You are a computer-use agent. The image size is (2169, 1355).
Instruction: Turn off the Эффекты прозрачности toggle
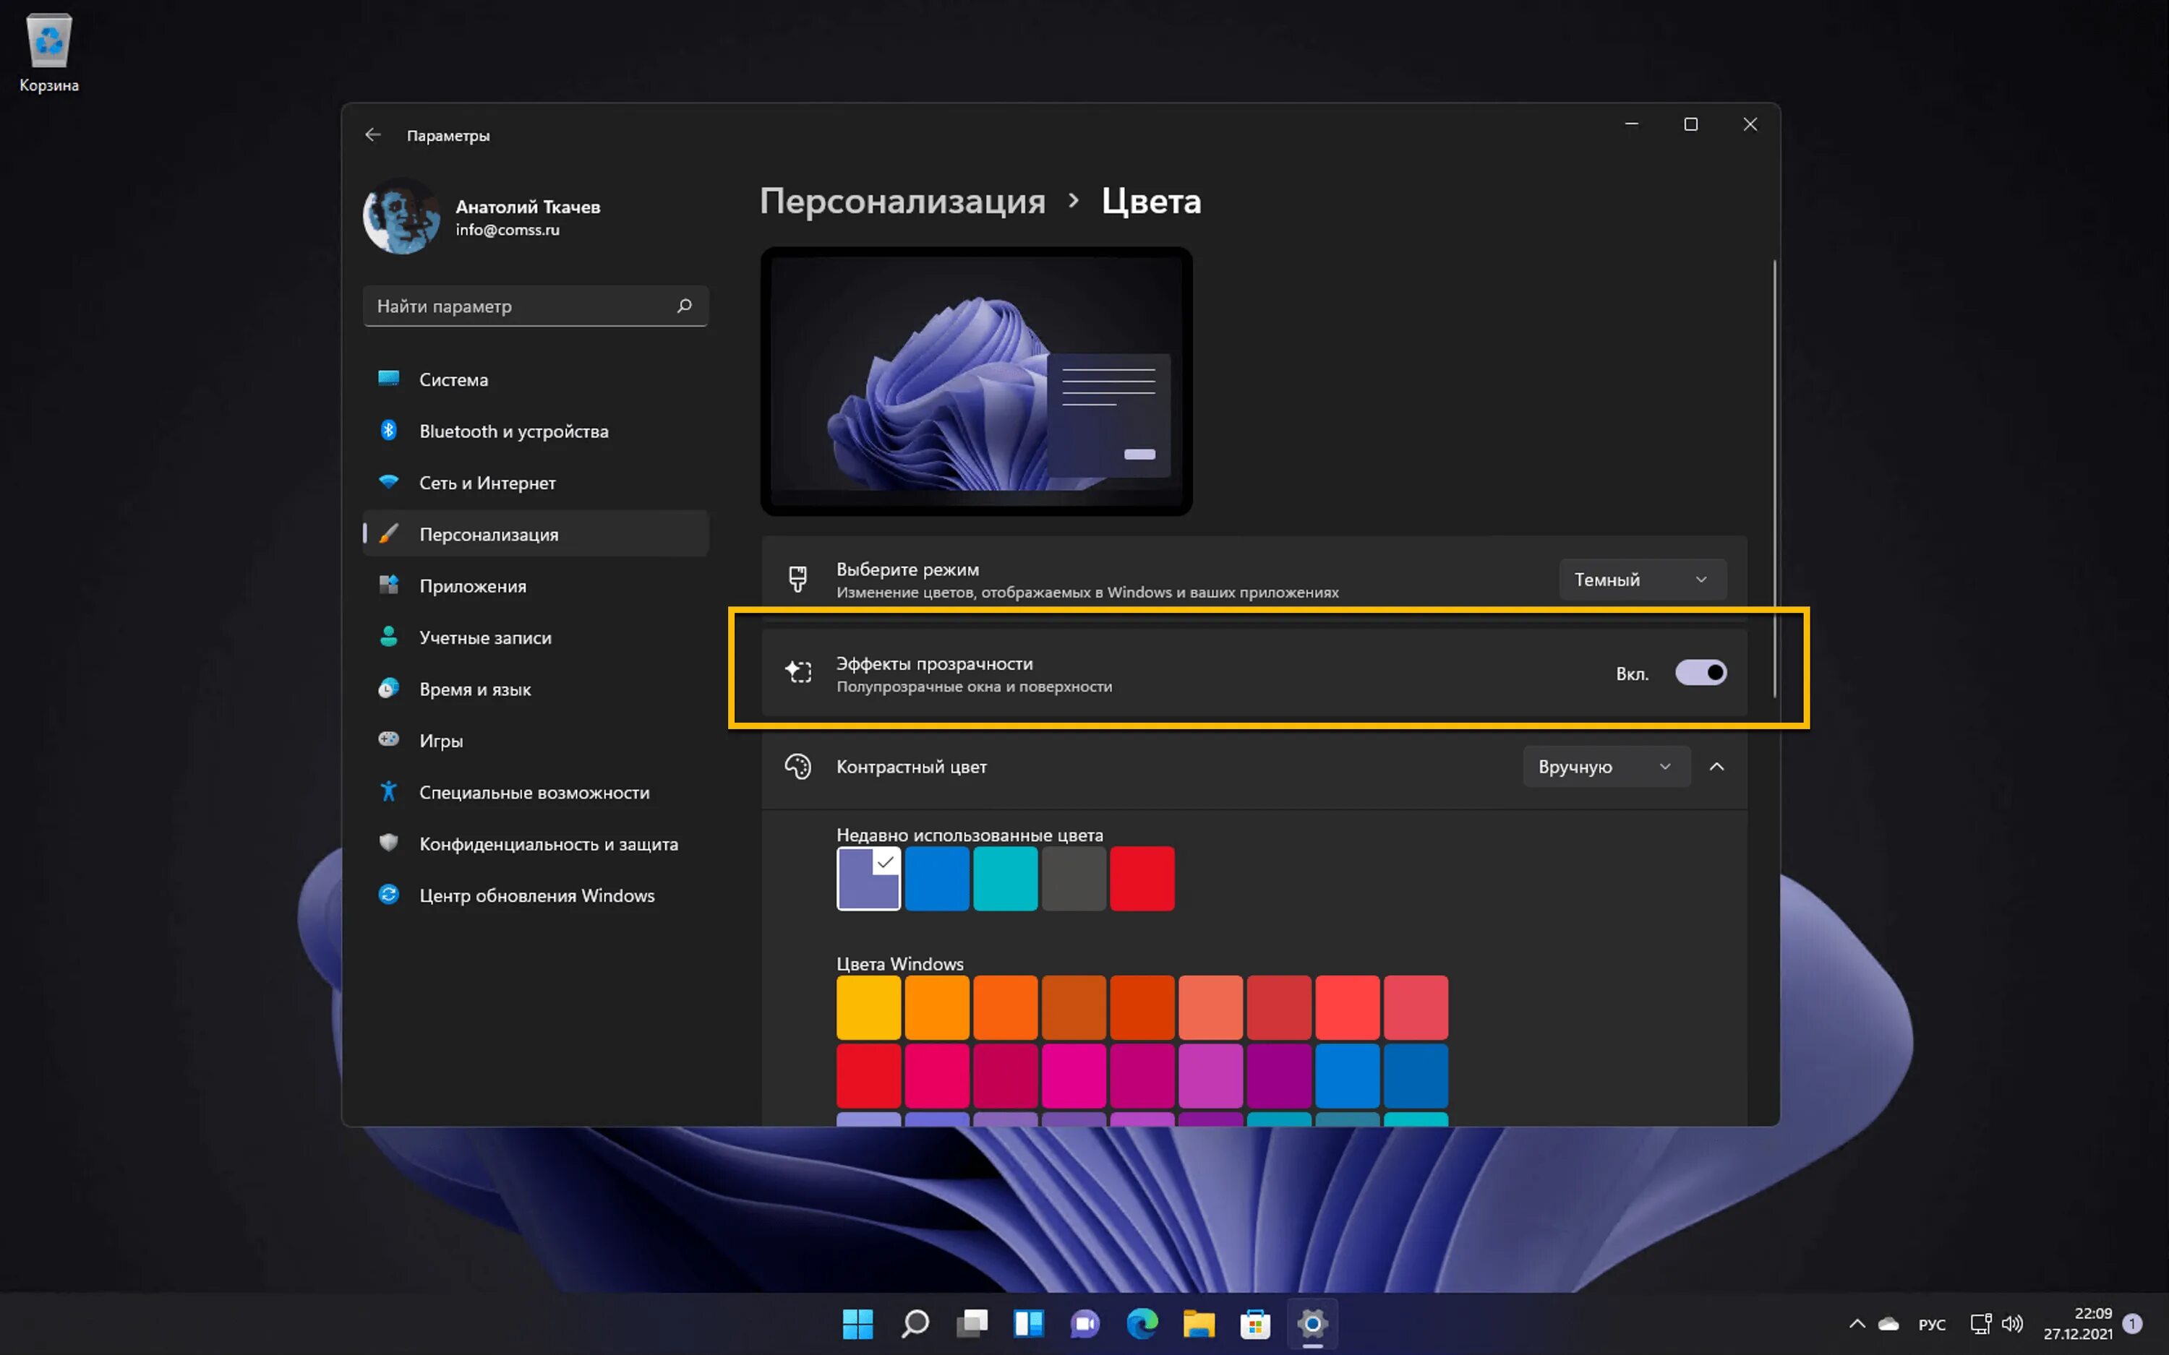coord(1700,673)
